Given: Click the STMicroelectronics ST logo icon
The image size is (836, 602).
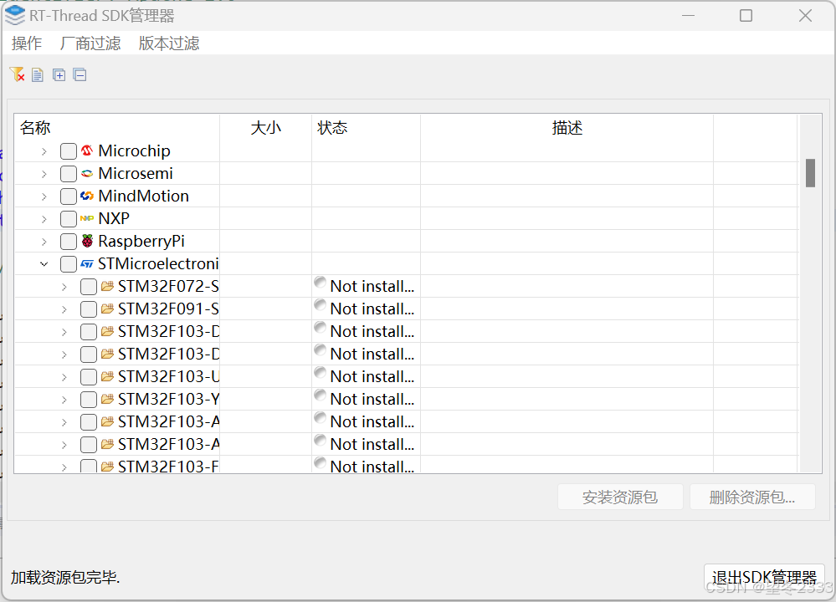Looking at the screenshot, I should click(x=87, y=263).
